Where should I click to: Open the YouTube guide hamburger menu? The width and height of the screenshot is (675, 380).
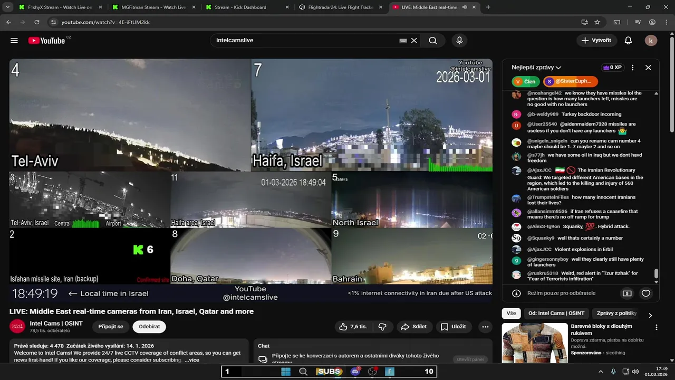(14, 41)
